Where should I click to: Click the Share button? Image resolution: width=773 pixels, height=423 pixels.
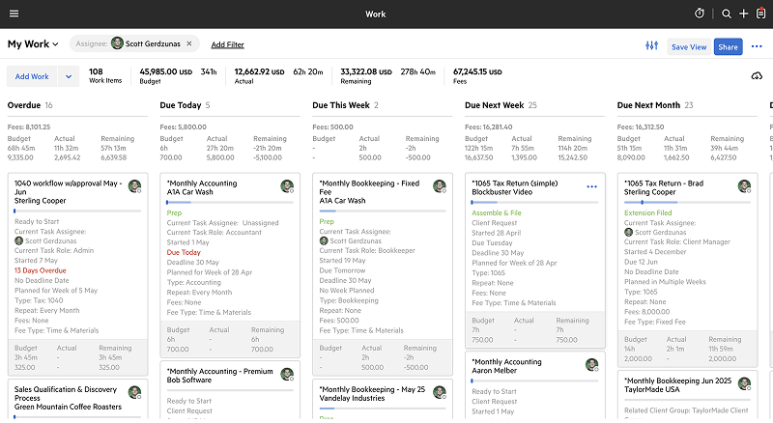click(728, 46)
